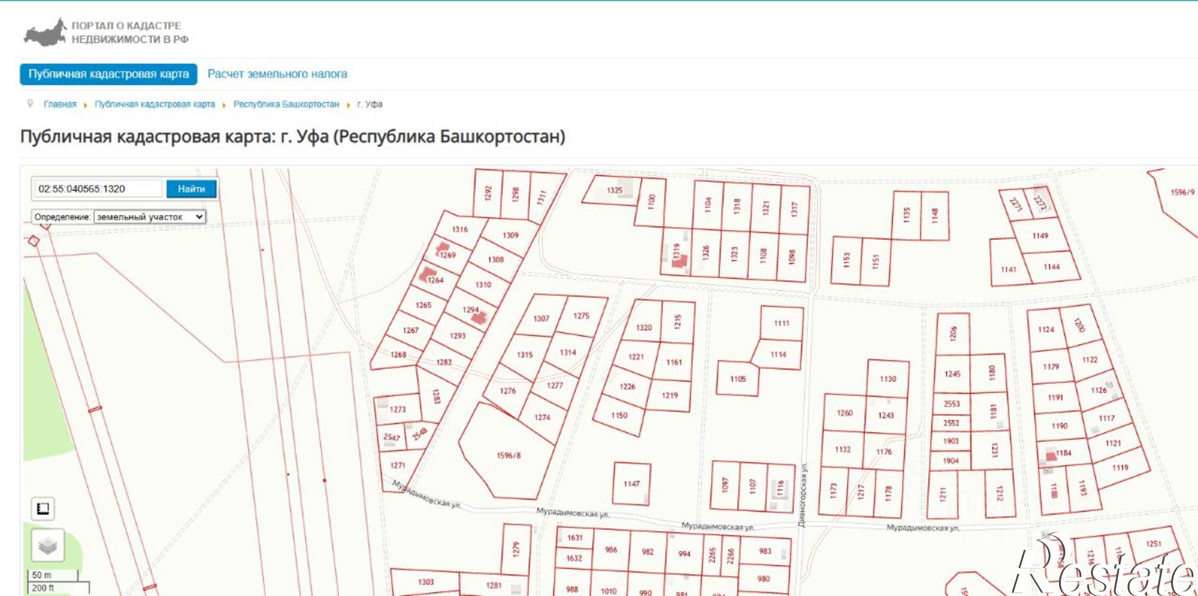Select parcel 1150 on the map
1198x596 pixels.
619,415
